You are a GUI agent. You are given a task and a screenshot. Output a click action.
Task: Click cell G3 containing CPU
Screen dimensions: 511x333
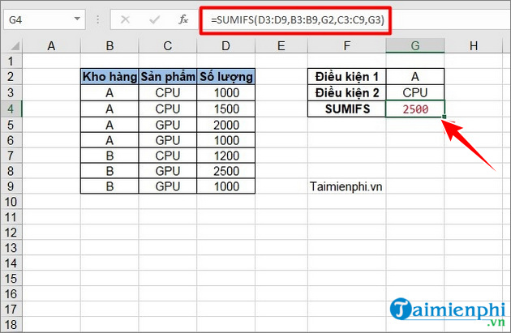point(414,93)
